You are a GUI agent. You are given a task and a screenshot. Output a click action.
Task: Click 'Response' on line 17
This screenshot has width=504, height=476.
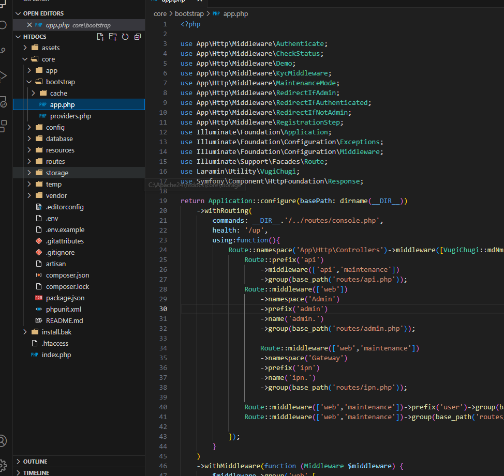344,181
